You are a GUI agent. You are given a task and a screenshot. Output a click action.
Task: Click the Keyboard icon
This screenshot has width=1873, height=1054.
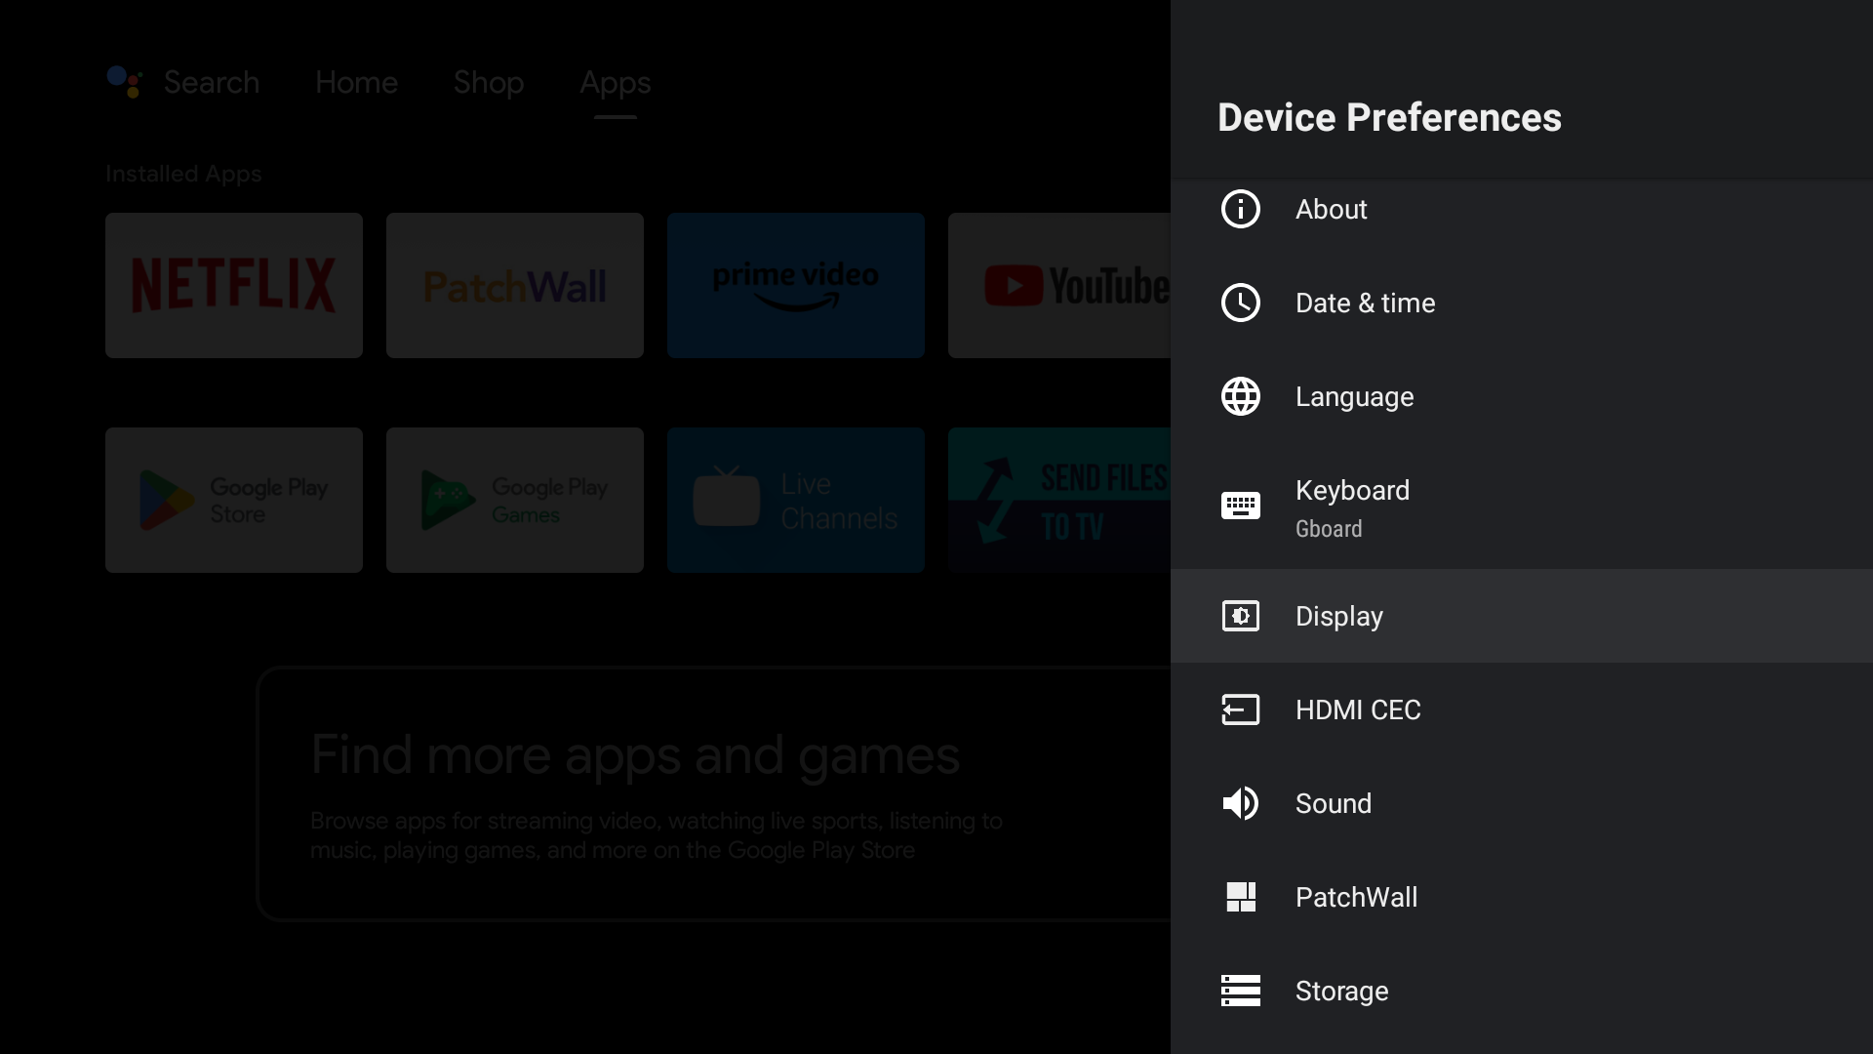[x=1240, y=506]
